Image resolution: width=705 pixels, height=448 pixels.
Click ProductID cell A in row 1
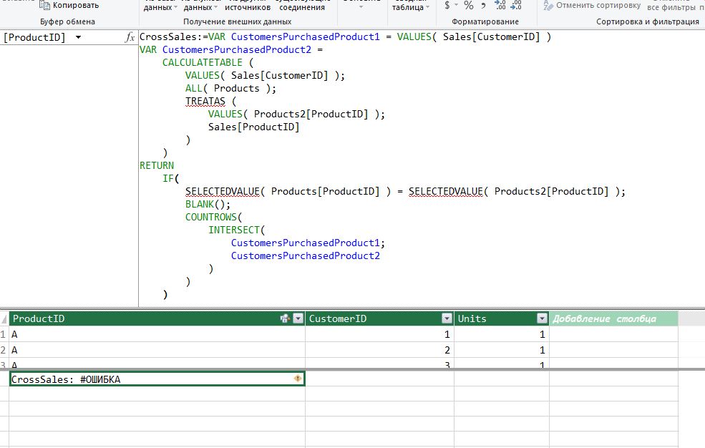coord(157,334)
